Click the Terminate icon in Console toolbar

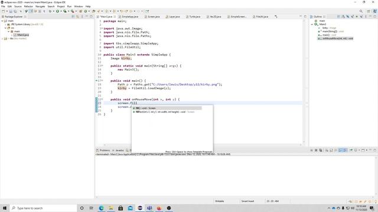point(311,150)
